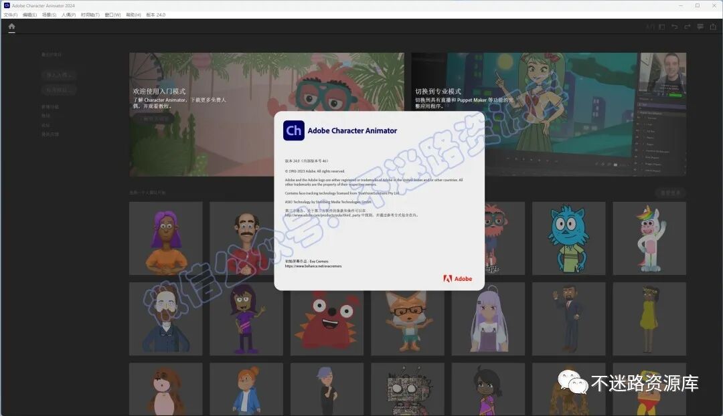This screenshot has width=723, height=416.
Task: Click the Share export icon
Action: [713, 27]
